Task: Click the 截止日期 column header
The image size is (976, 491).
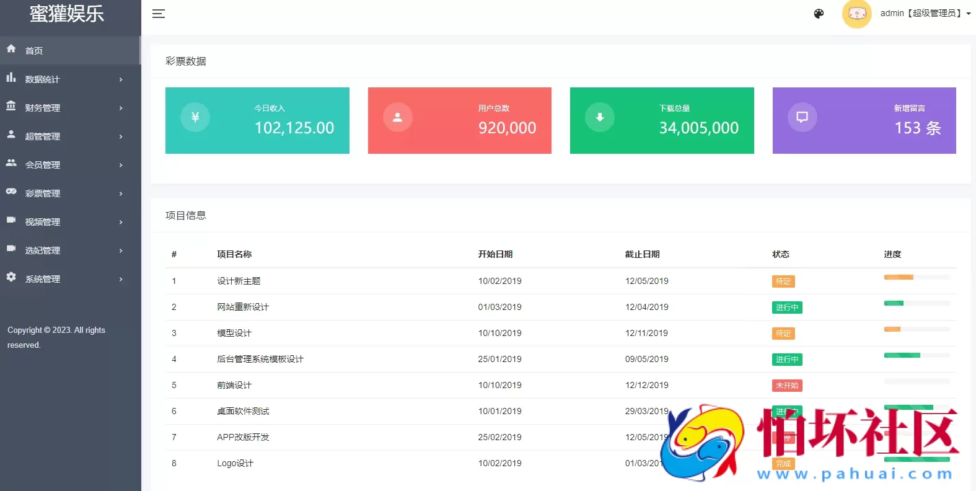Action: (642, 254)
